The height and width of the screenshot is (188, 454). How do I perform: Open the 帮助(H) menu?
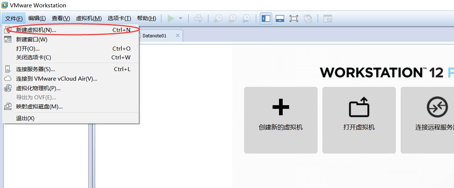point(146,18)
